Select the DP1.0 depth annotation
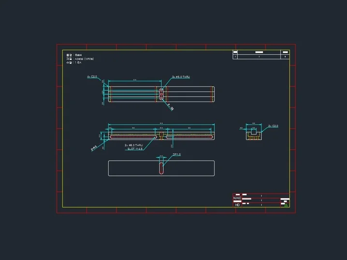Screen dimensions: 347x260 point(176,155)
